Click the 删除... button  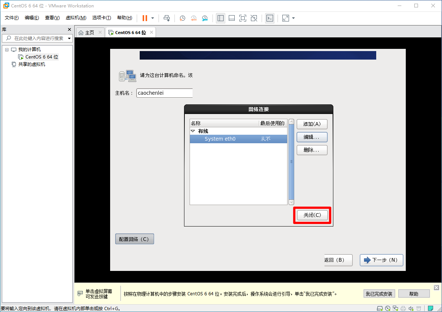click(312, 150)
